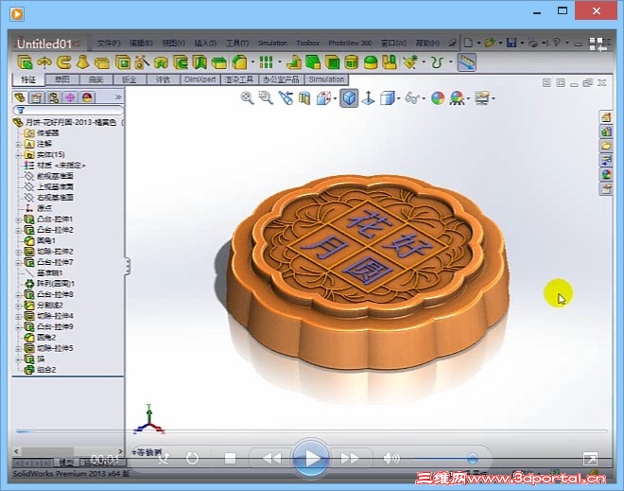Click the video seek progress bar
Image resolution: width=624 pixels, height=491 pixels.
(312, 431)
